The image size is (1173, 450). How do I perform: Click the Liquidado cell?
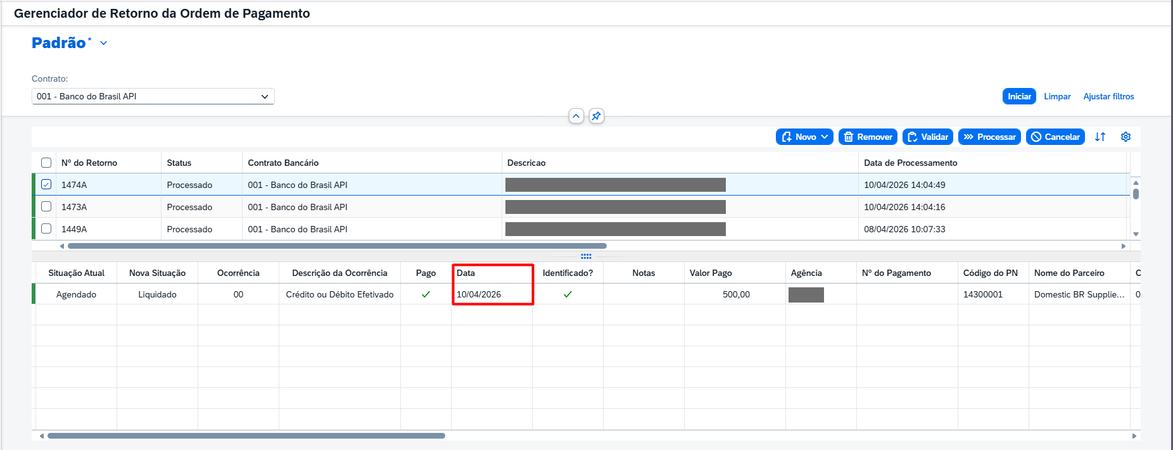coord(157,294)
